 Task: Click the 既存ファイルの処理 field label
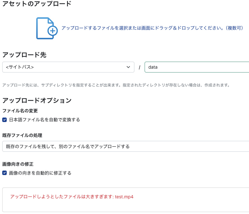22,135
